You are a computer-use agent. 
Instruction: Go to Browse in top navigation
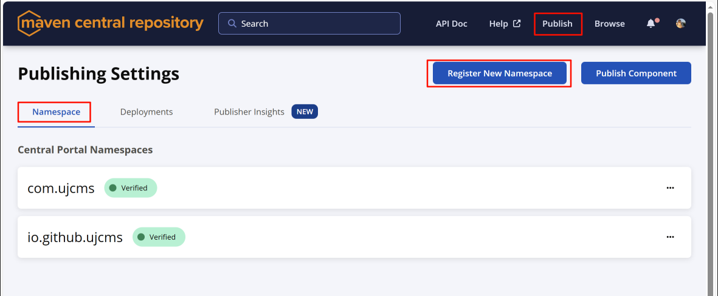click(x=609, y=24)
